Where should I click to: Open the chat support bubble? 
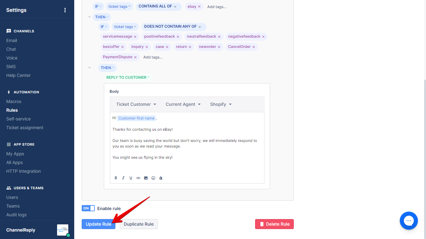click(409, 221)
